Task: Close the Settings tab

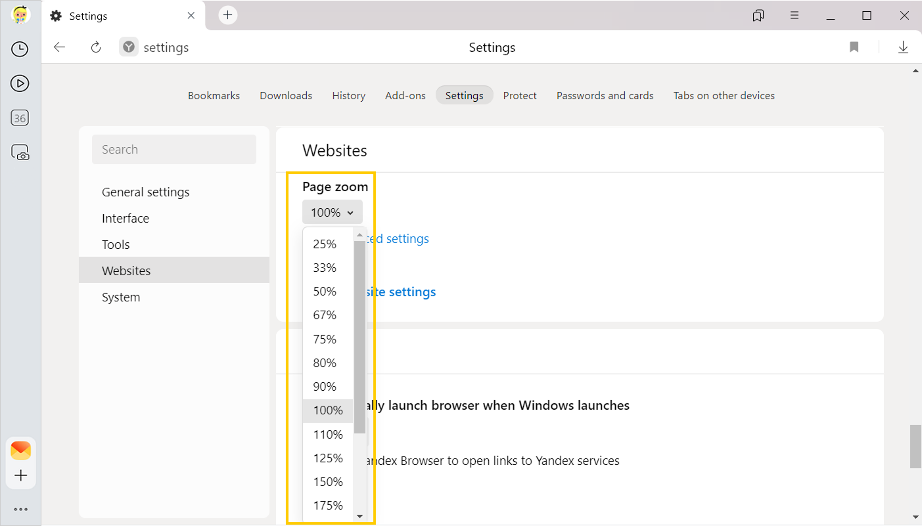Action: coord(191,16)
